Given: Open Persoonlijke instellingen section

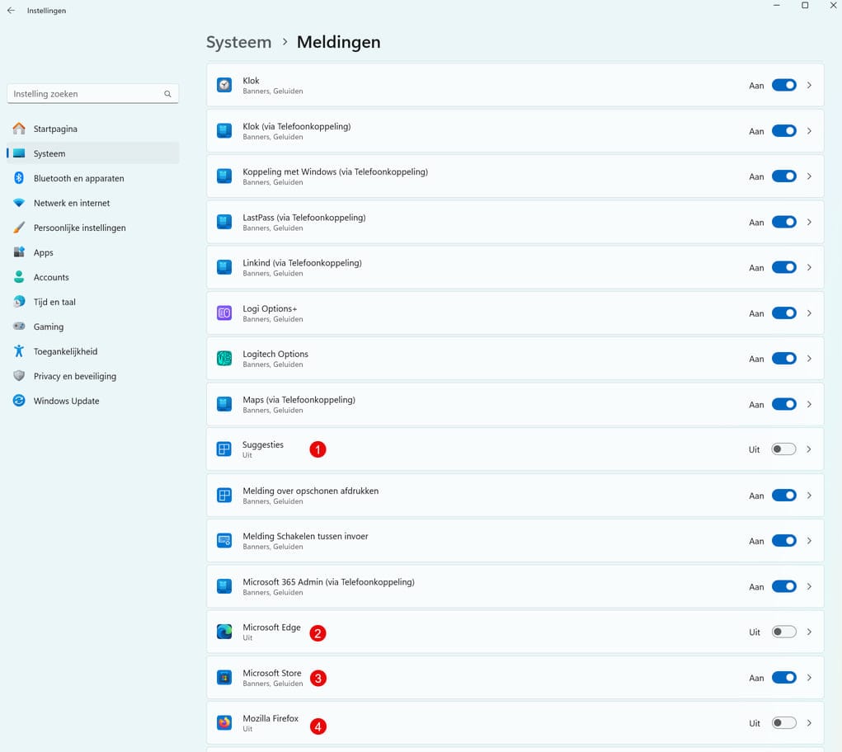Looking at the screenshot, I should (x=93, y=228).
